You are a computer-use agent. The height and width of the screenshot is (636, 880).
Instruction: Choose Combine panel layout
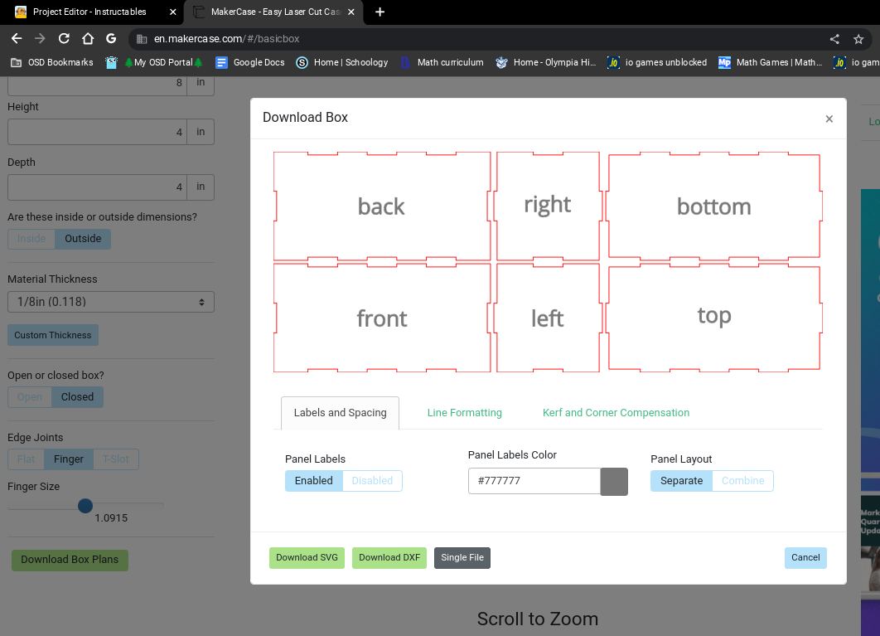tap(742, 480)
